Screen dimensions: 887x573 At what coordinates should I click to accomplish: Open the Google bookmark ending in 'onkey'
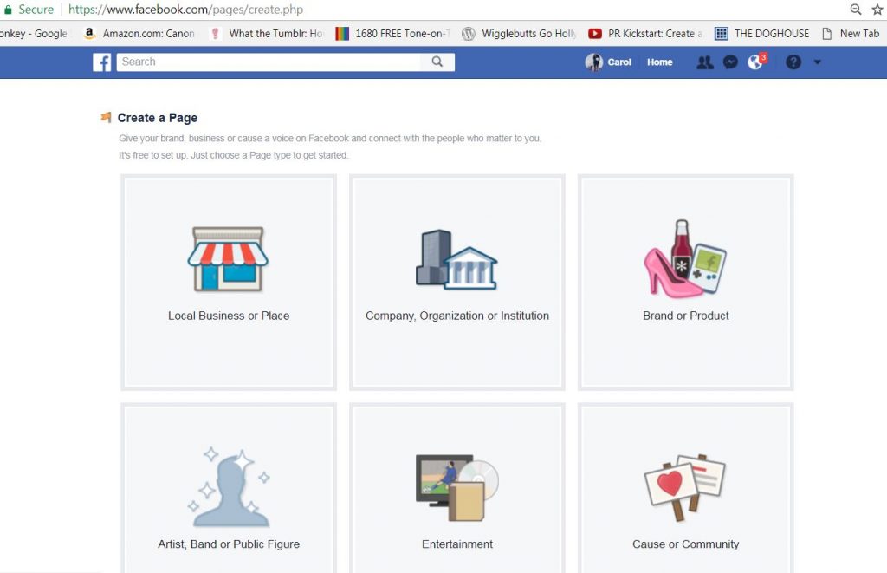[x=34, y=34]
